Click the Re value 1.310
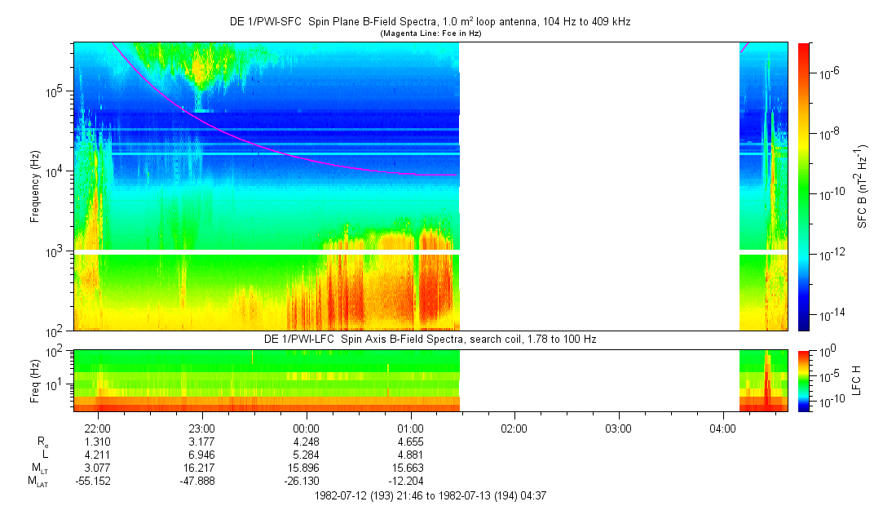 (x=98, y=442)
